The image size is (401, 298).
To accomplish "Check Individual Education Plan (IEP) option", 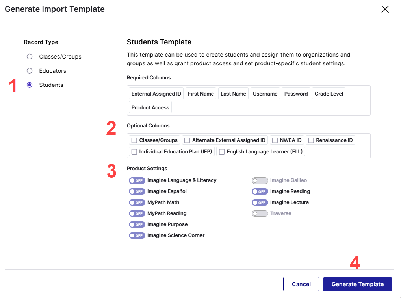I will [134, 152].
